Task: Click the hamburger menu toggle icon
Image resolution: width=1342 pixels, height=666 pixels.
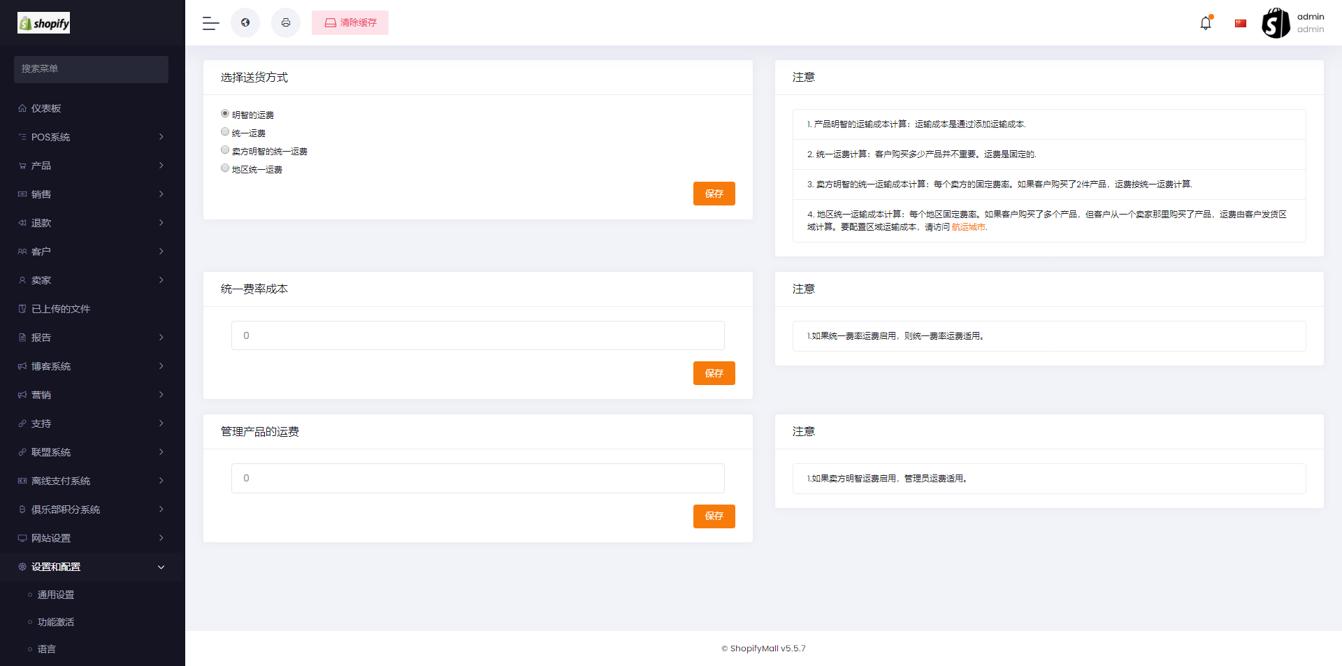Action: point(210,23)
